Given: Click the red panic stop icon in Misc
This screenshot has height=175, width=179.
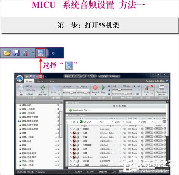Looking at the screenshot, I should tap(152, 86).
